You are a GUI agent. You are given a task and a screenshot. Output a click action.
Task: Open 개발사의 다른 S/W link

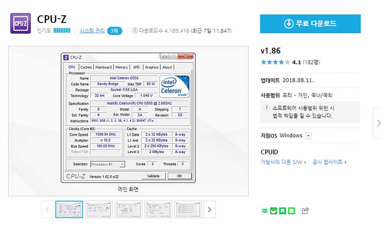pyautogui.click(x=283, y=162)
